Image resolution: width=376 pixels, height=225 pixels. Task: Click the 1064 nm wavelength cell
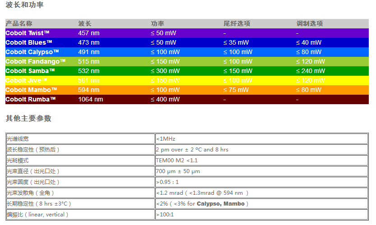coord(91,99)
